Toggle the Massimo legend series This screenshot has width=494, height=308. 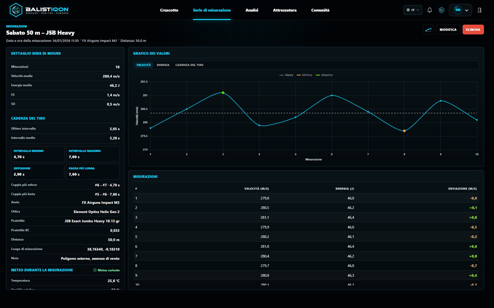324,75
